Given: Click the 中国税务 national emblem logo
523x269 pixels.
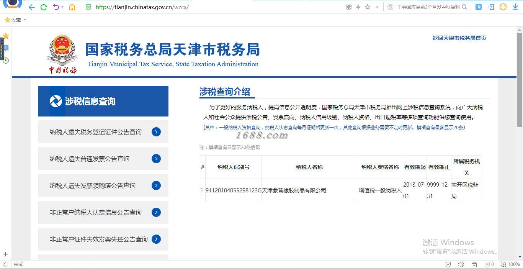Looking at the screenshot, I should 62,54.
